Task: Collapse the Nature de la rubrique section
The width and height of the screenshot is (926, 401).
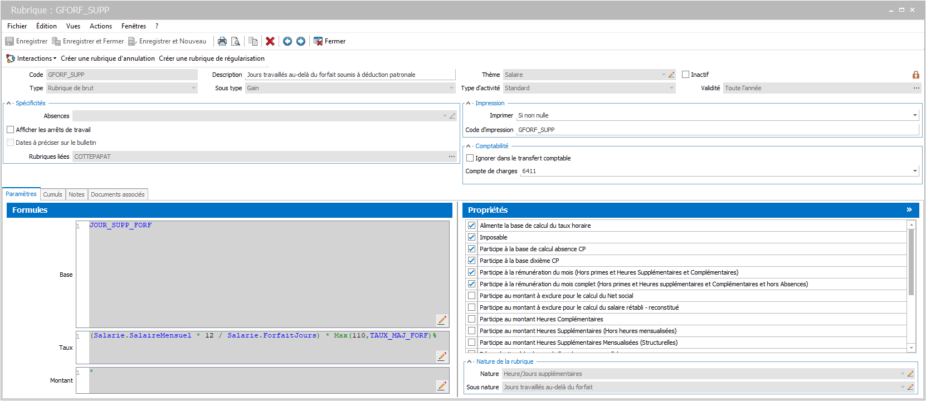Action: click(x=469, y=361)
